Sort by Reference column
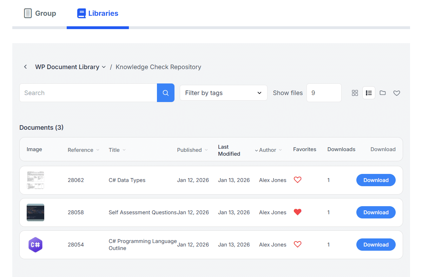The height and width of the screenshot is (277, 422). [x=84, y=150]
